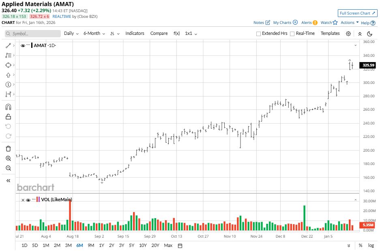Open the 1x1 grid layout dropdown
The width and height of the screenshot is (380, 251).
point(191,33)
